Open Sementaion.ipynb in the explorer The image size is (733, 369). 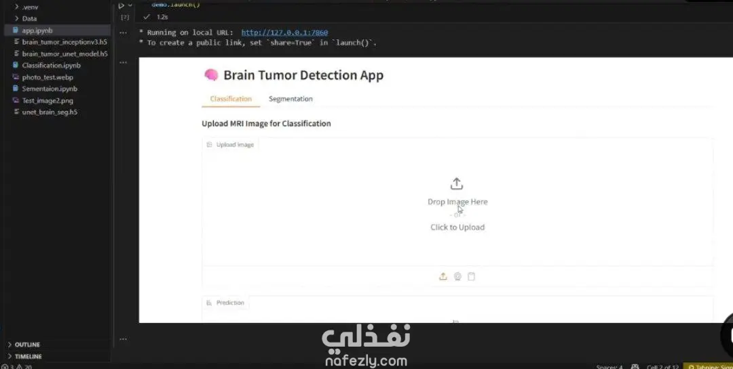tap(50, 89)
